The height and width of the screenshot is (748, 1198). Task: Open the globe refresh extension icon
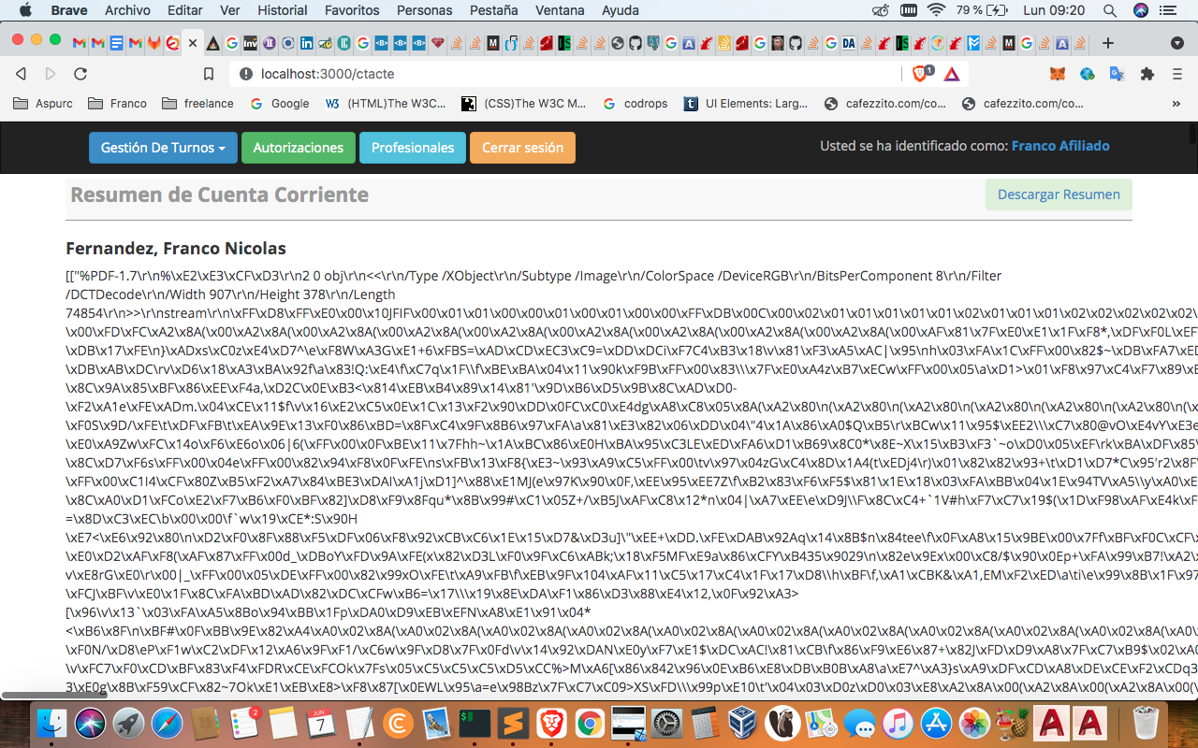click(x=1087, y=74)
